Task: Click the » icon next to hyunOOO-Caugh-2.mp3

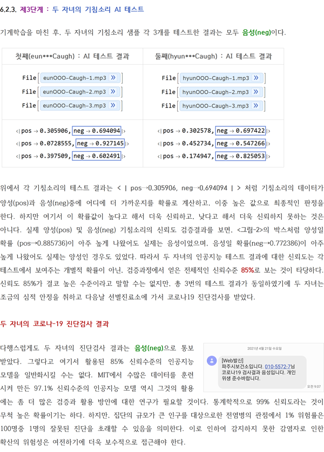Action: click(255, 92)
